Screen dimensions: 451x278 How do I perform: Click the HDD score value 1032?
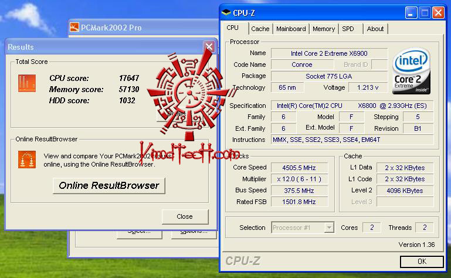pos(127,100)
